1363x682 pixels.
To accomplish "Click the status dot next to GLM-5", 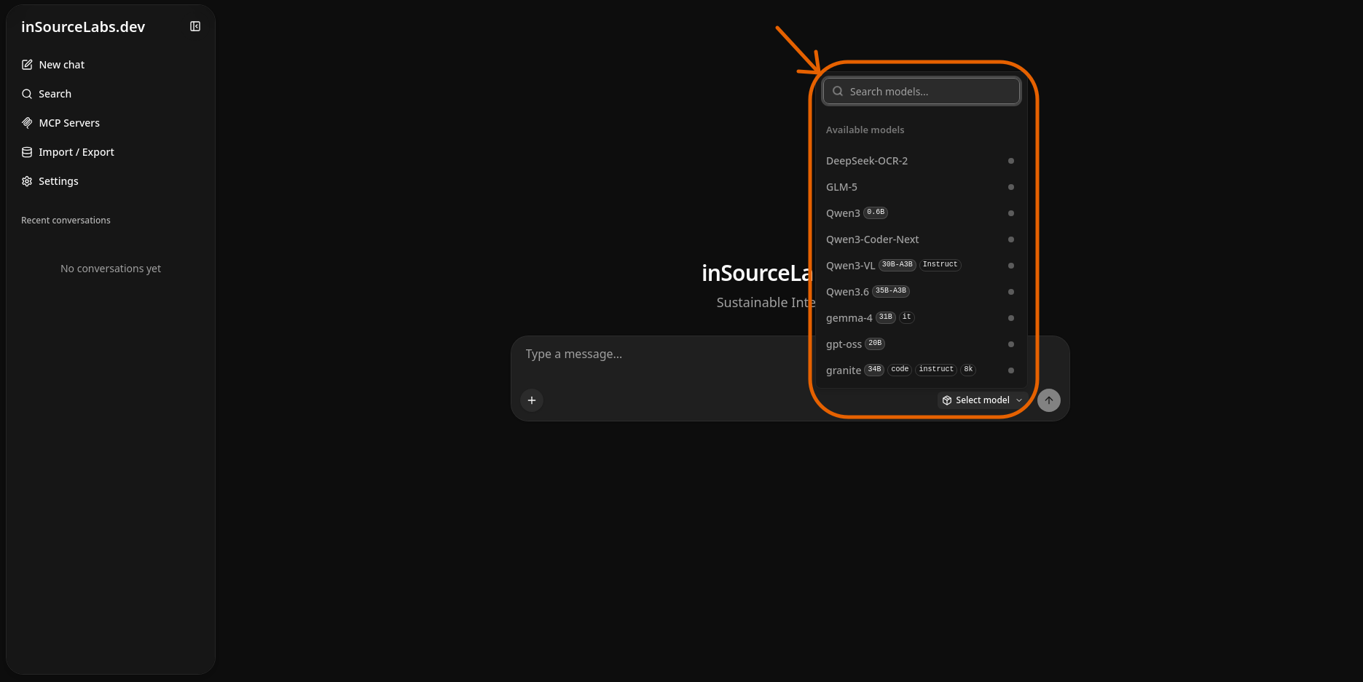I will tap(1011, 187).
